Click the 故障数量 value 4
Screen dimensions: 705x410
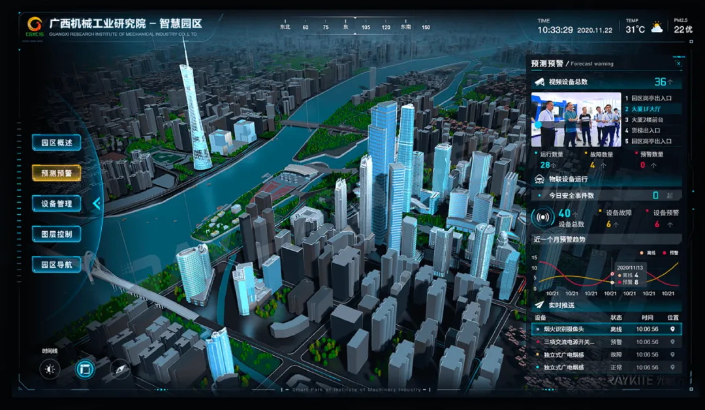pos(592,165)
